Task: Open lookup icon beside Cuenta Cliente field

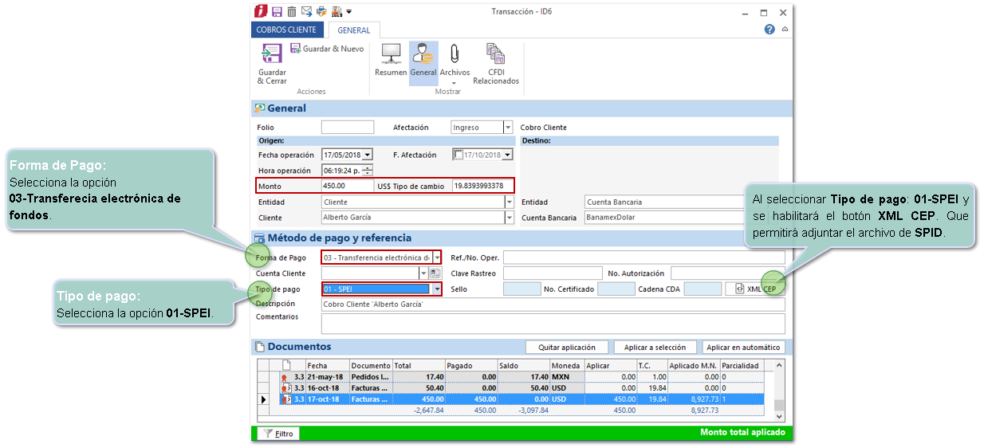Action: 435,273
